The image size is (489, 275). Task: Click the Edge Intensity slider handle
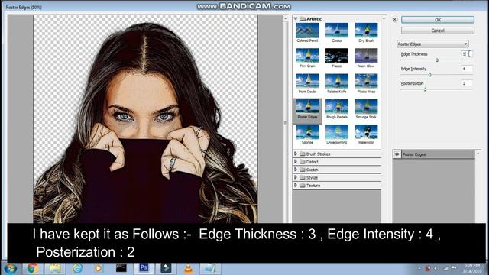tap(429, 75)
